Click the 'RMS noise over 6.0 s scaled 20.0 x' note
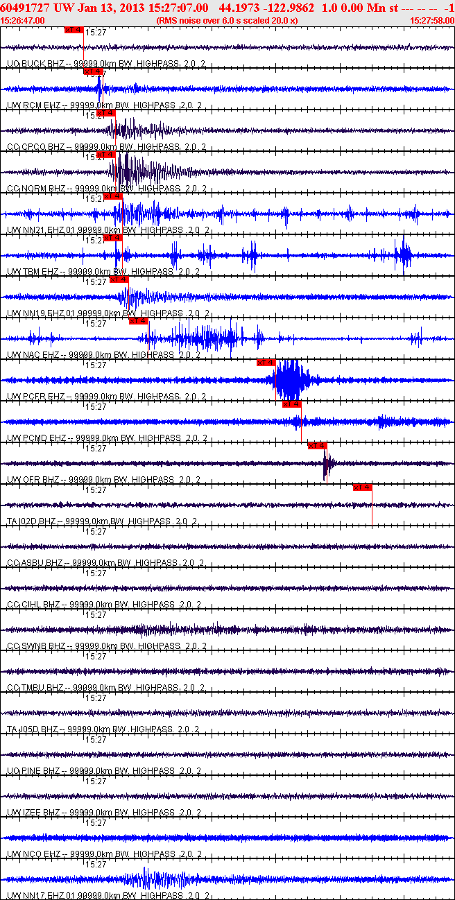 point(227,21)
